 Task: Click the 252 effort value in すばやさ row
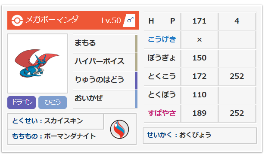coord(237,113)
